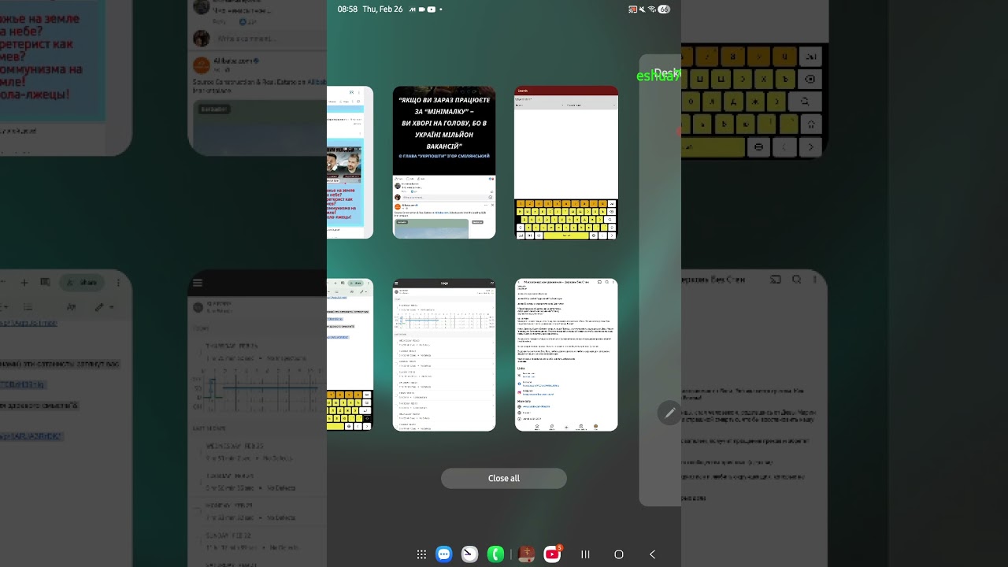1008x567 pixels.
Task: Tap the screen cast status icon
Action: coord(632,9)
